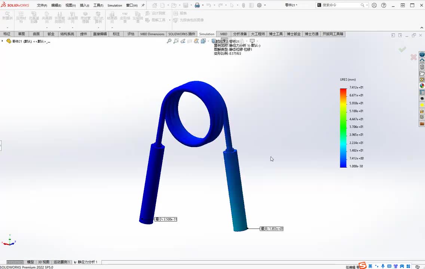The image size is (425, 269).
Task: Open the dropdown under 新算例
Action: [x=7, y=28]
